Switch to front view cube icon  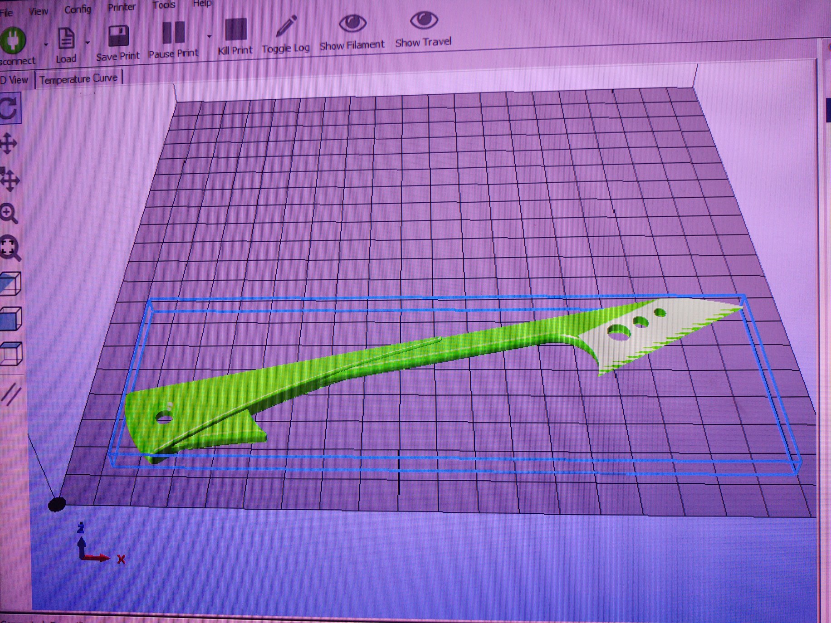(x=11, y=319)
